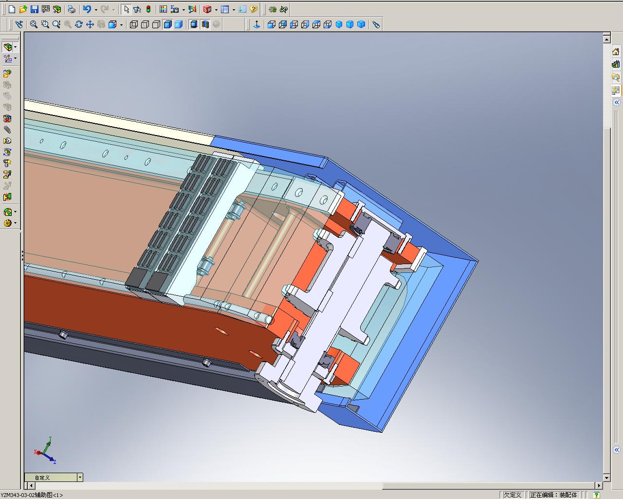Open the Insert Components tool
This screenshot has height=499, width=623.
tap(7, 74)
